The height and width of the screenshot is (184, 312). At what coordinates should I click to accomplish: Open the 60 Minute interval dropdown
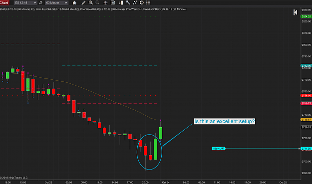point(57,2)
